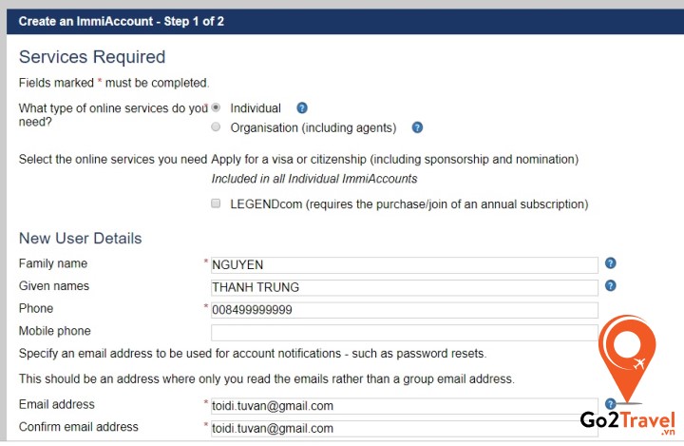684x446 pixels.
Task: Click the 'Create an ImmiAccount' title bar
Action: tap(122, 21)
